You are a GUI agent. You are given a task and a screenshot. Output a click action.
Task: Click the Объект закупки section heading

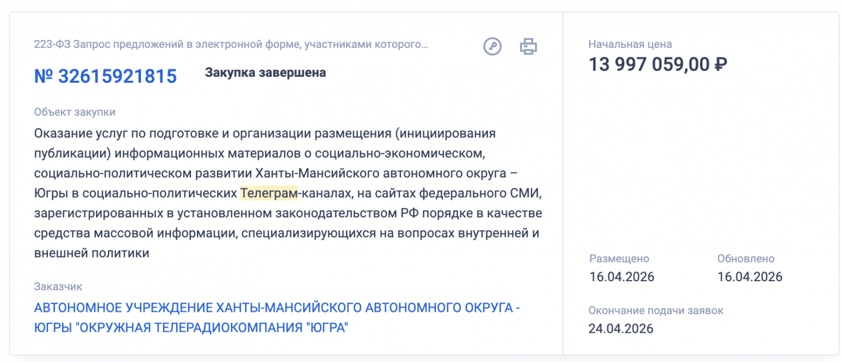[x=74, y=112]
